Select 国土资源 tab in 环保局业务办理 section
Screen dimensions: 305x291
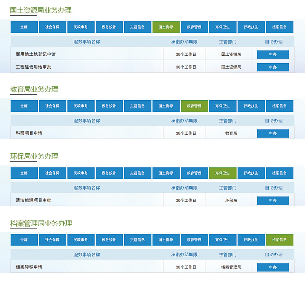coord(166,173)
